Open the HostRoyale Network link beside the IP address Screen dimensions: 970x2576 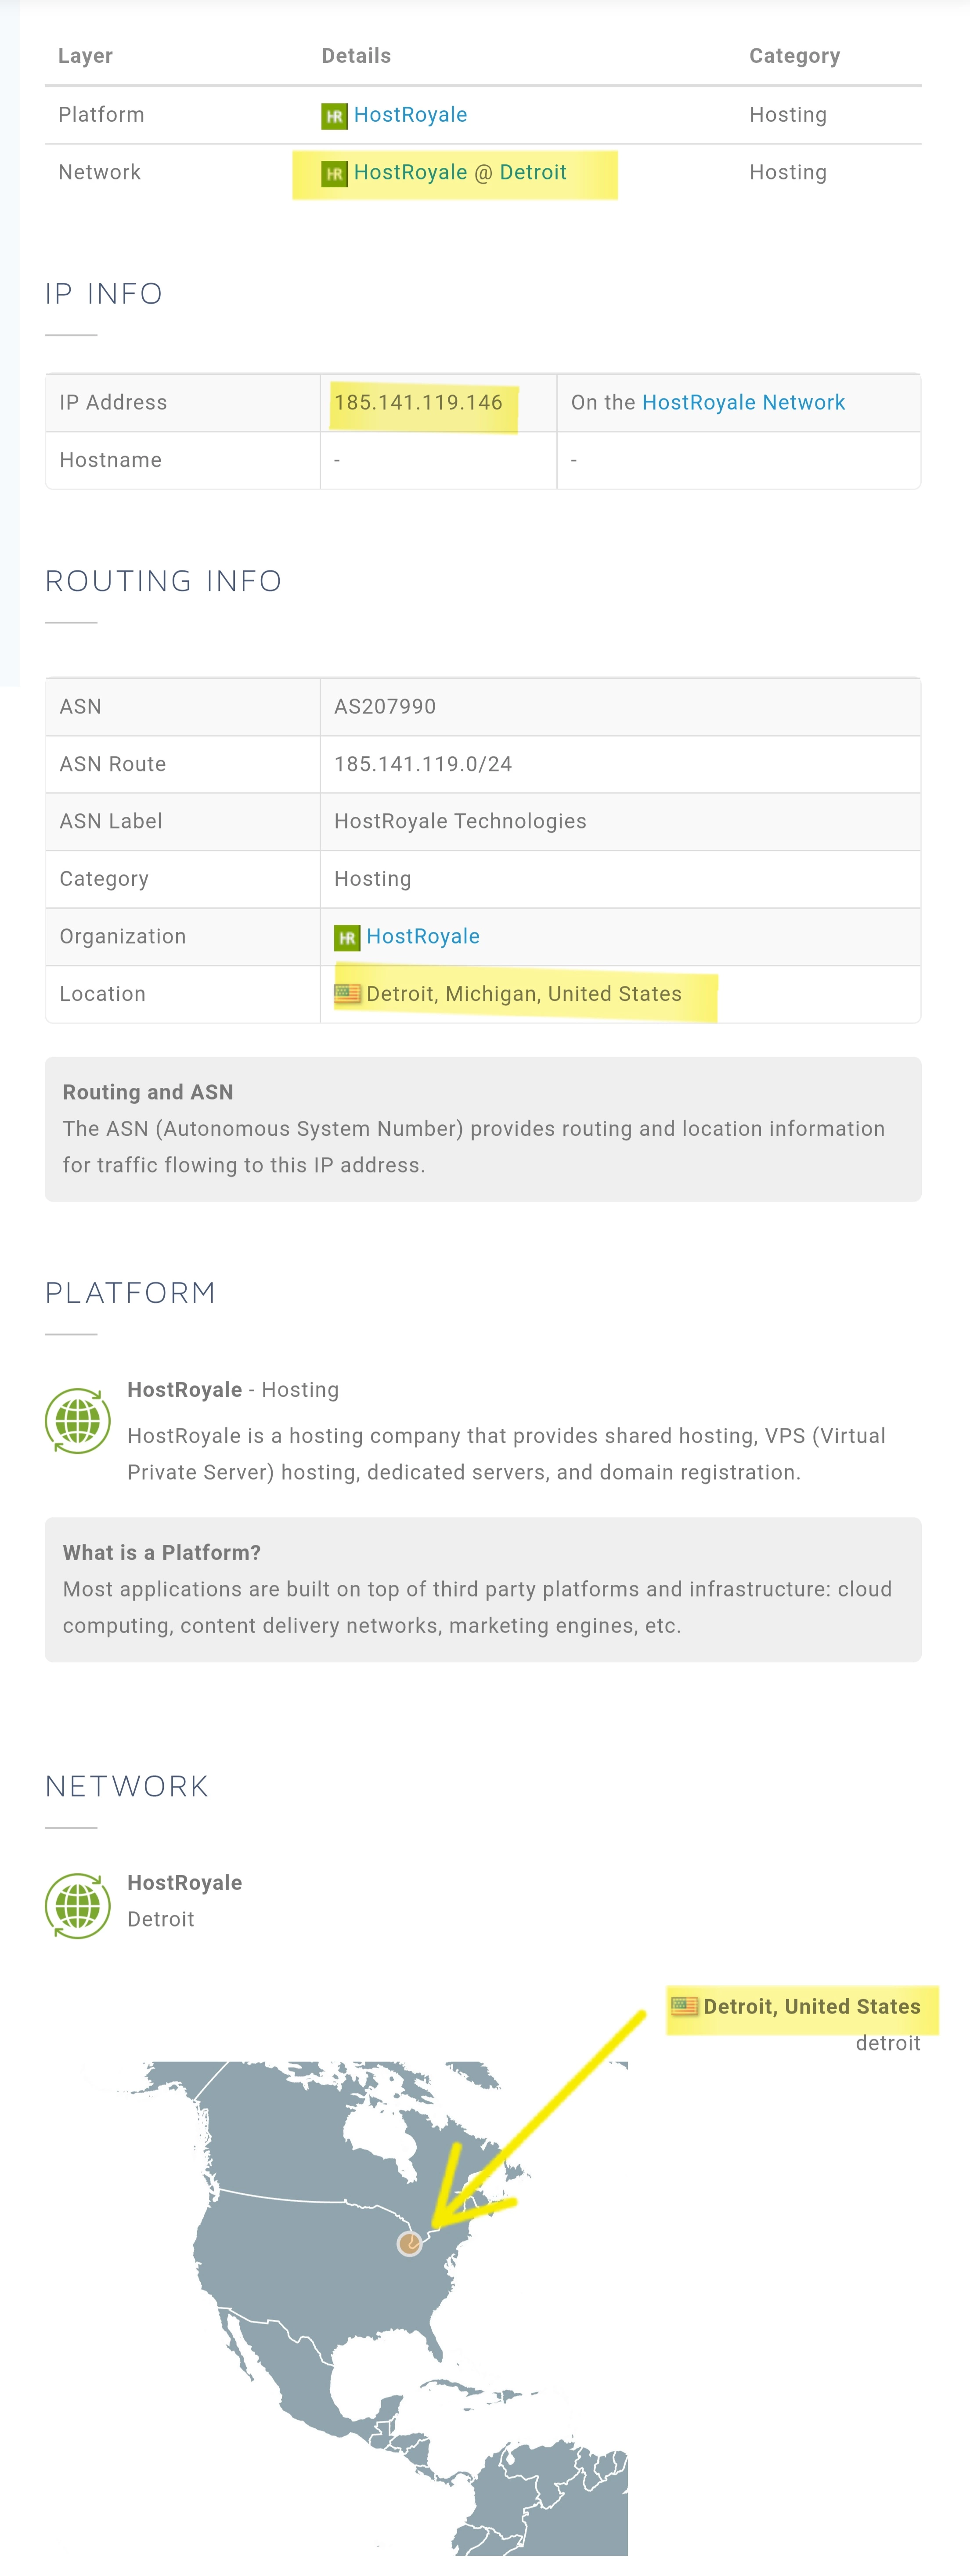(743, 402)
